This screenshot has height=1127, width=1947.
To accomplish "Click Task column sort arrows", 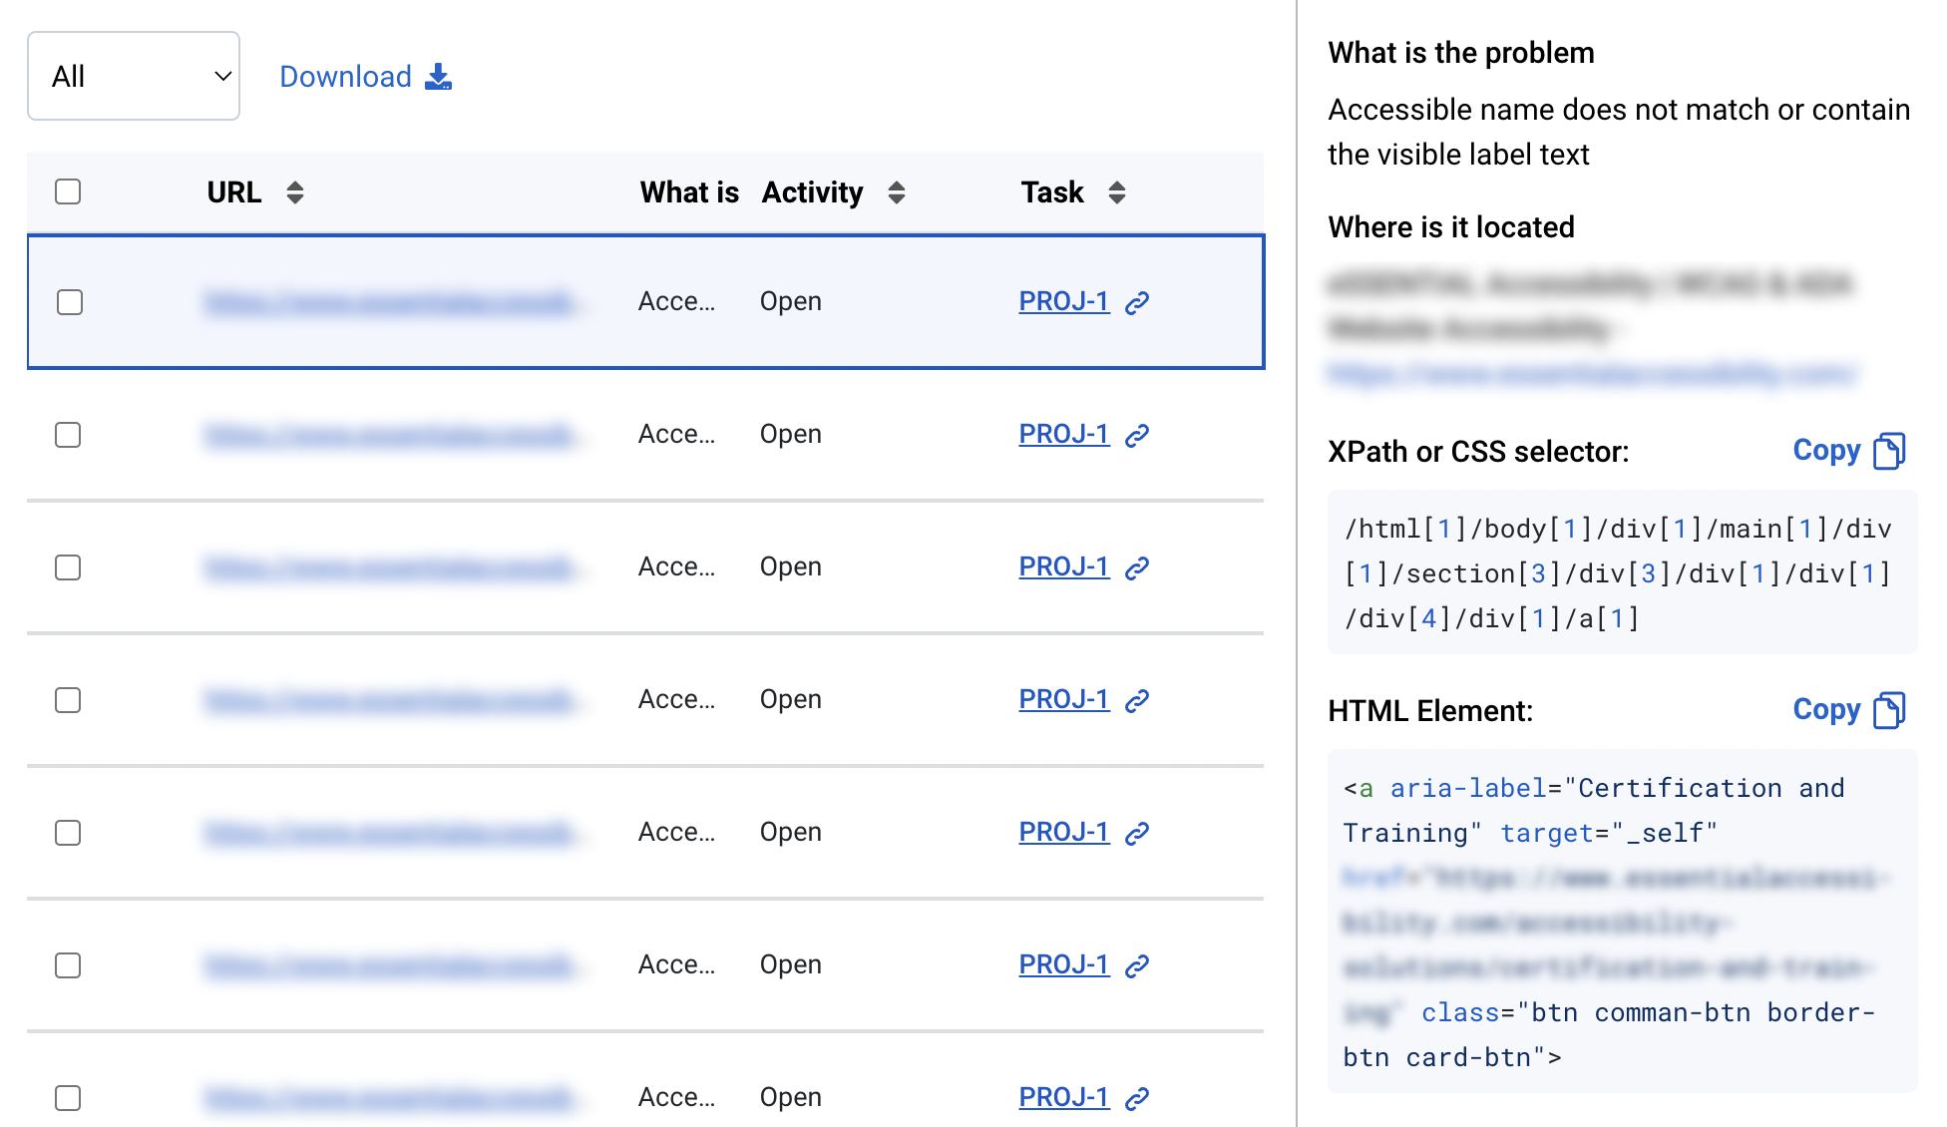I will click(1116, 192).
